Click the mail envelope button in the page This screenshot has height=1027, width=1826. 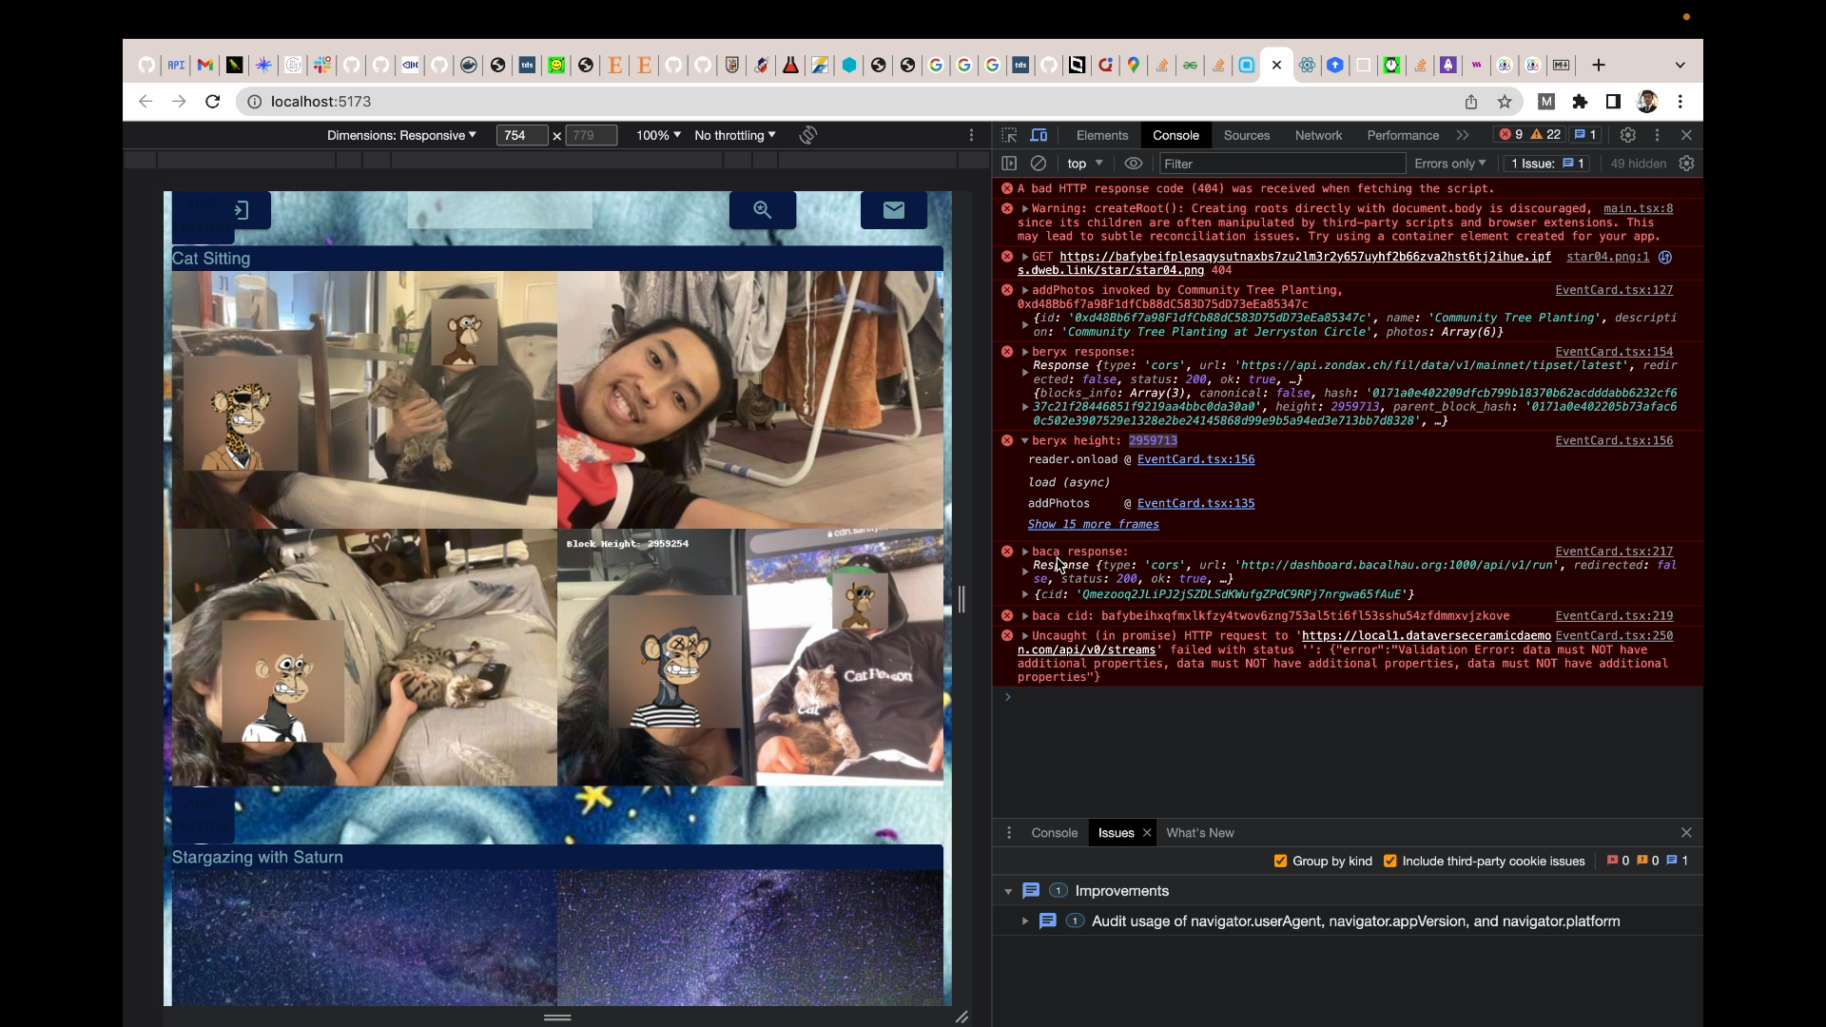click(894, 210)
